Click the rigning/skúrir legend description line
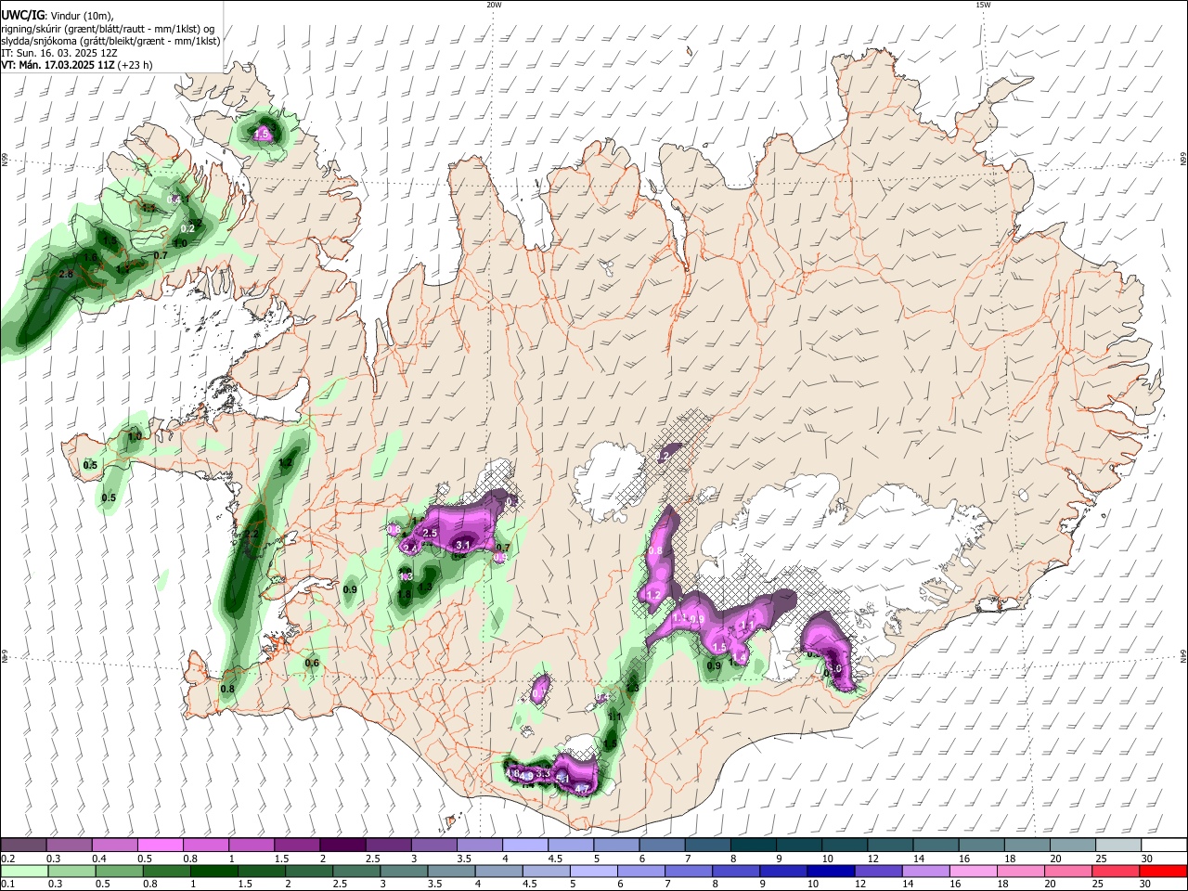The width and height of the screenshot is (1188, 891). coord(108,29)
